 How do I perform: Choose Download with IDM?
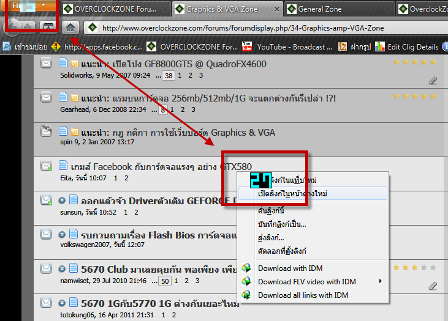[313, 268]
